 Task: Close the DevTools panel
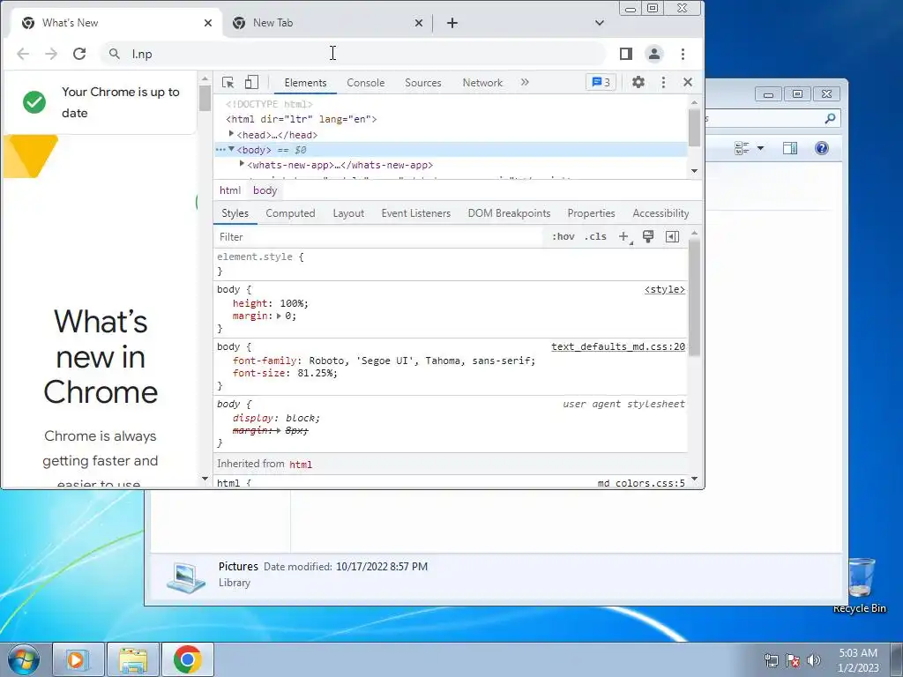(x=688, y=82)
